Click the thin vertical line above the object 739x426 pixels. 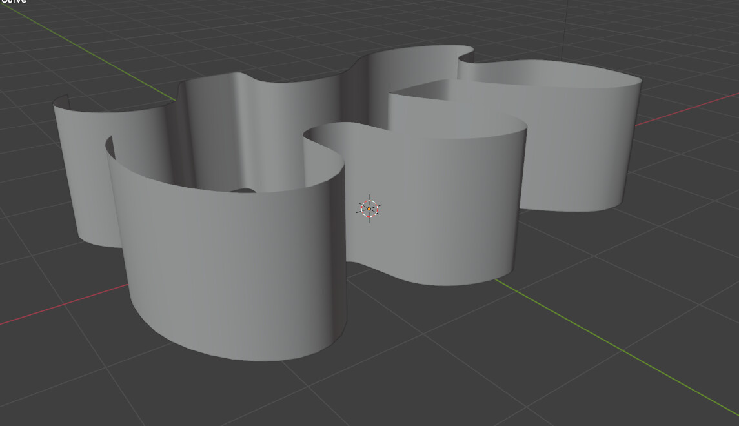click(567, 26)
